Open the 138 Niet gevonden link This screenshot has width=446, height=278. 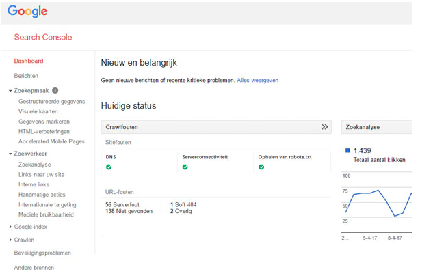click(x=129, y=211)
